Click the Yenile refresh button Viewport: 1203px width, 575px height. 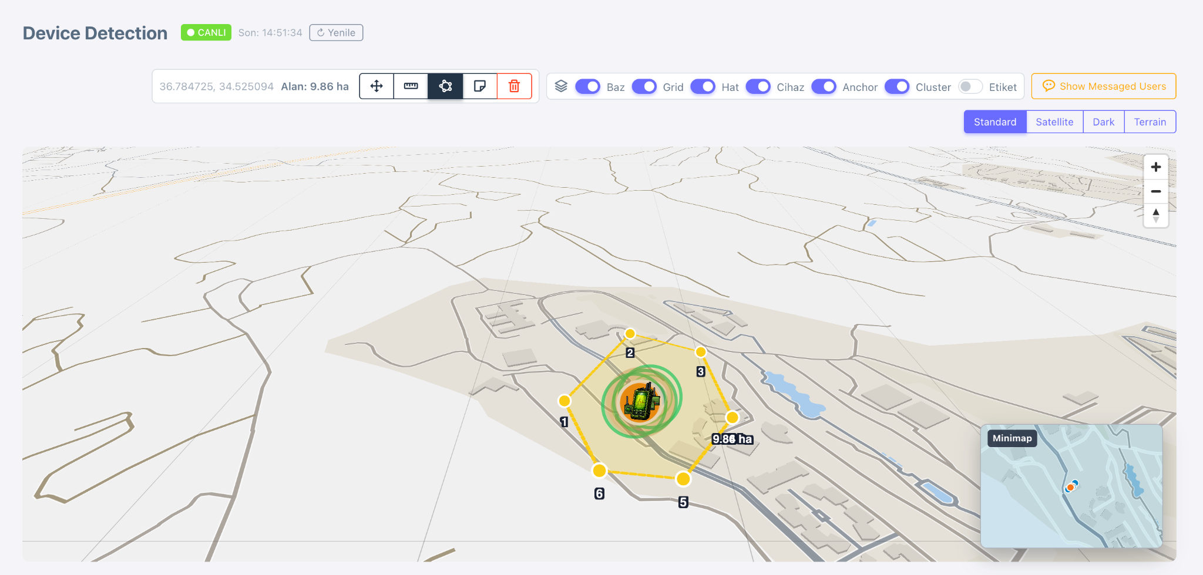click(x=336, y=33)
